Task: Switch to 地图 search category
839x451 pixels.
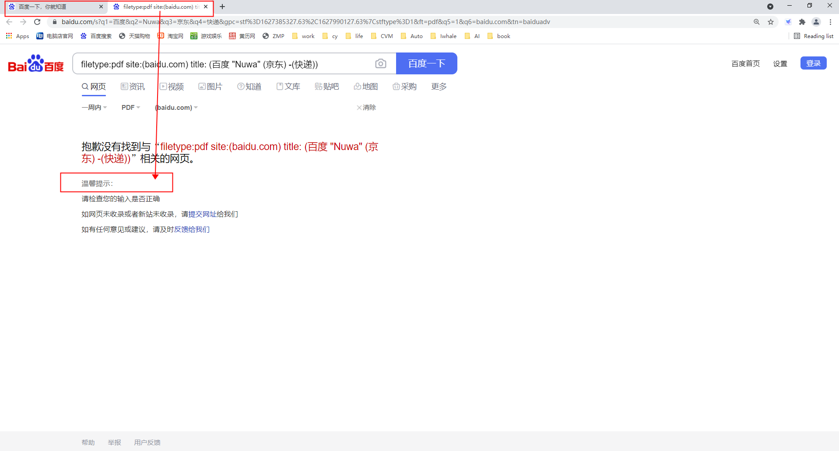Action: point(366,87)
